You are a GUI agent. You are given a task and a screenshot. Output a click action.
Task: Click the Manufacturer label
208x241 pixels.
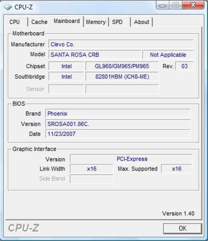28,45
